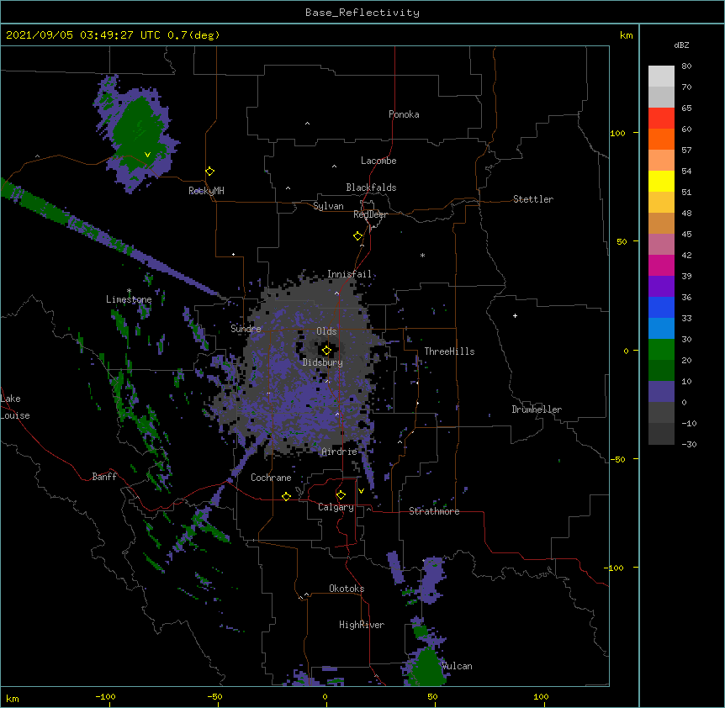Viewport: 725px width, 708px height.
Task: Click the Stettler city label
Action: pos(533,199)
